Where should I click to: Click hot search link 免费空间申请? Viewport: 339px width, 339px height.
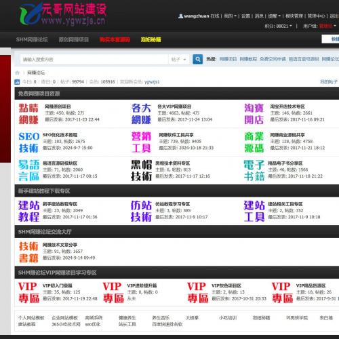273,59
